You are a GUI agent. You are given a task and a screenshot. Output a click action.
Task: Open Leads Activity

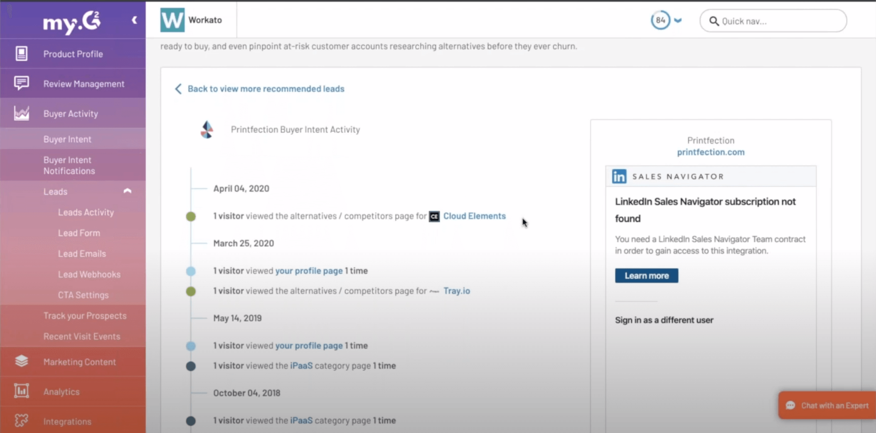tap(86, 212)
